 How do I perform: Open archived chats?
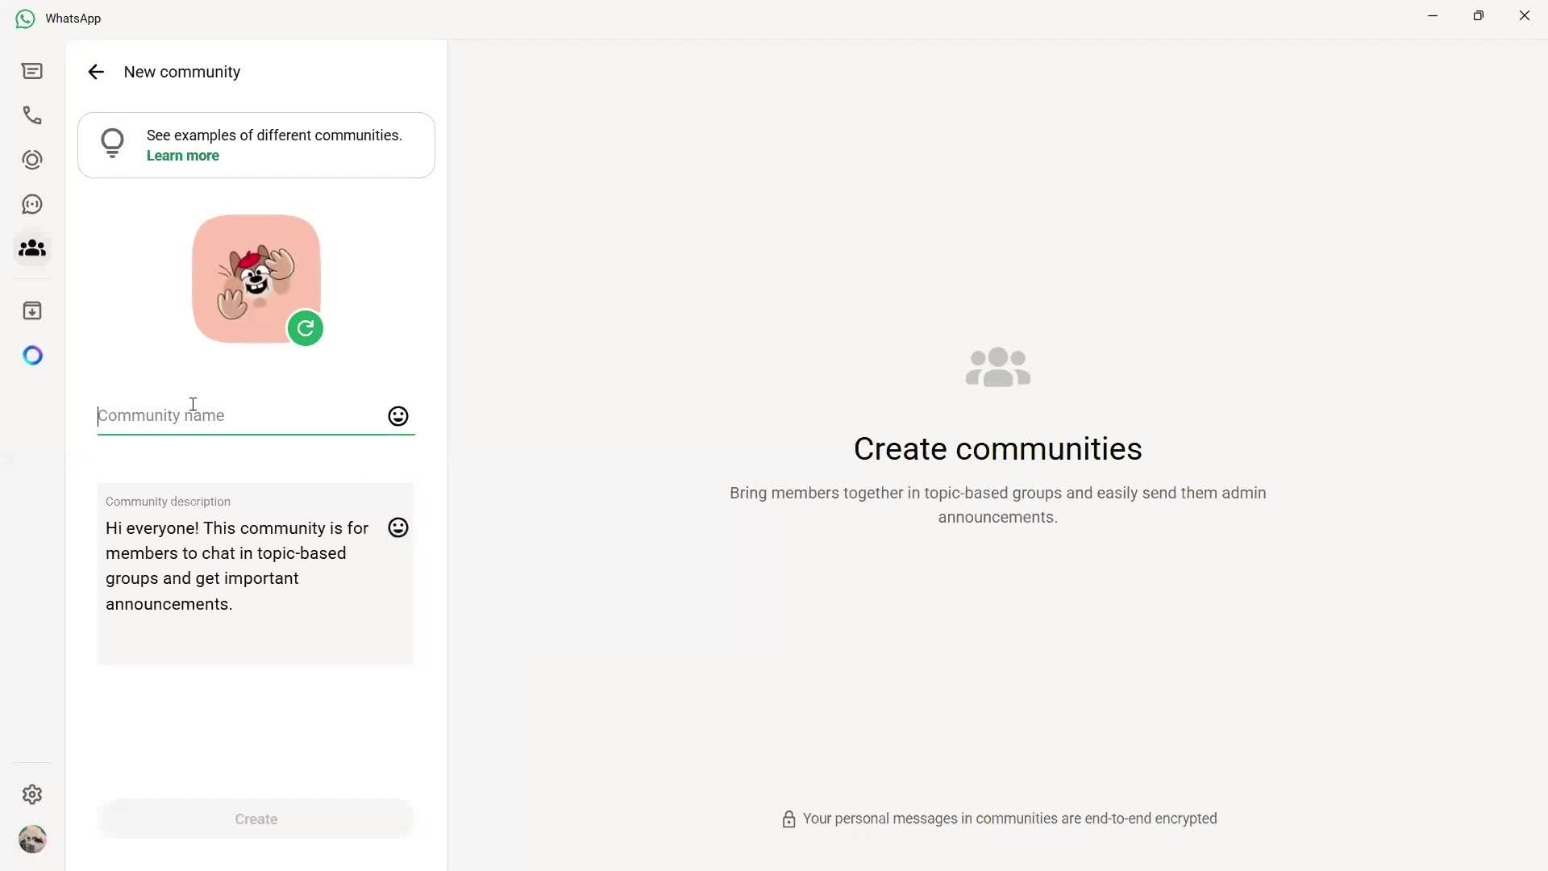(31, 310)
